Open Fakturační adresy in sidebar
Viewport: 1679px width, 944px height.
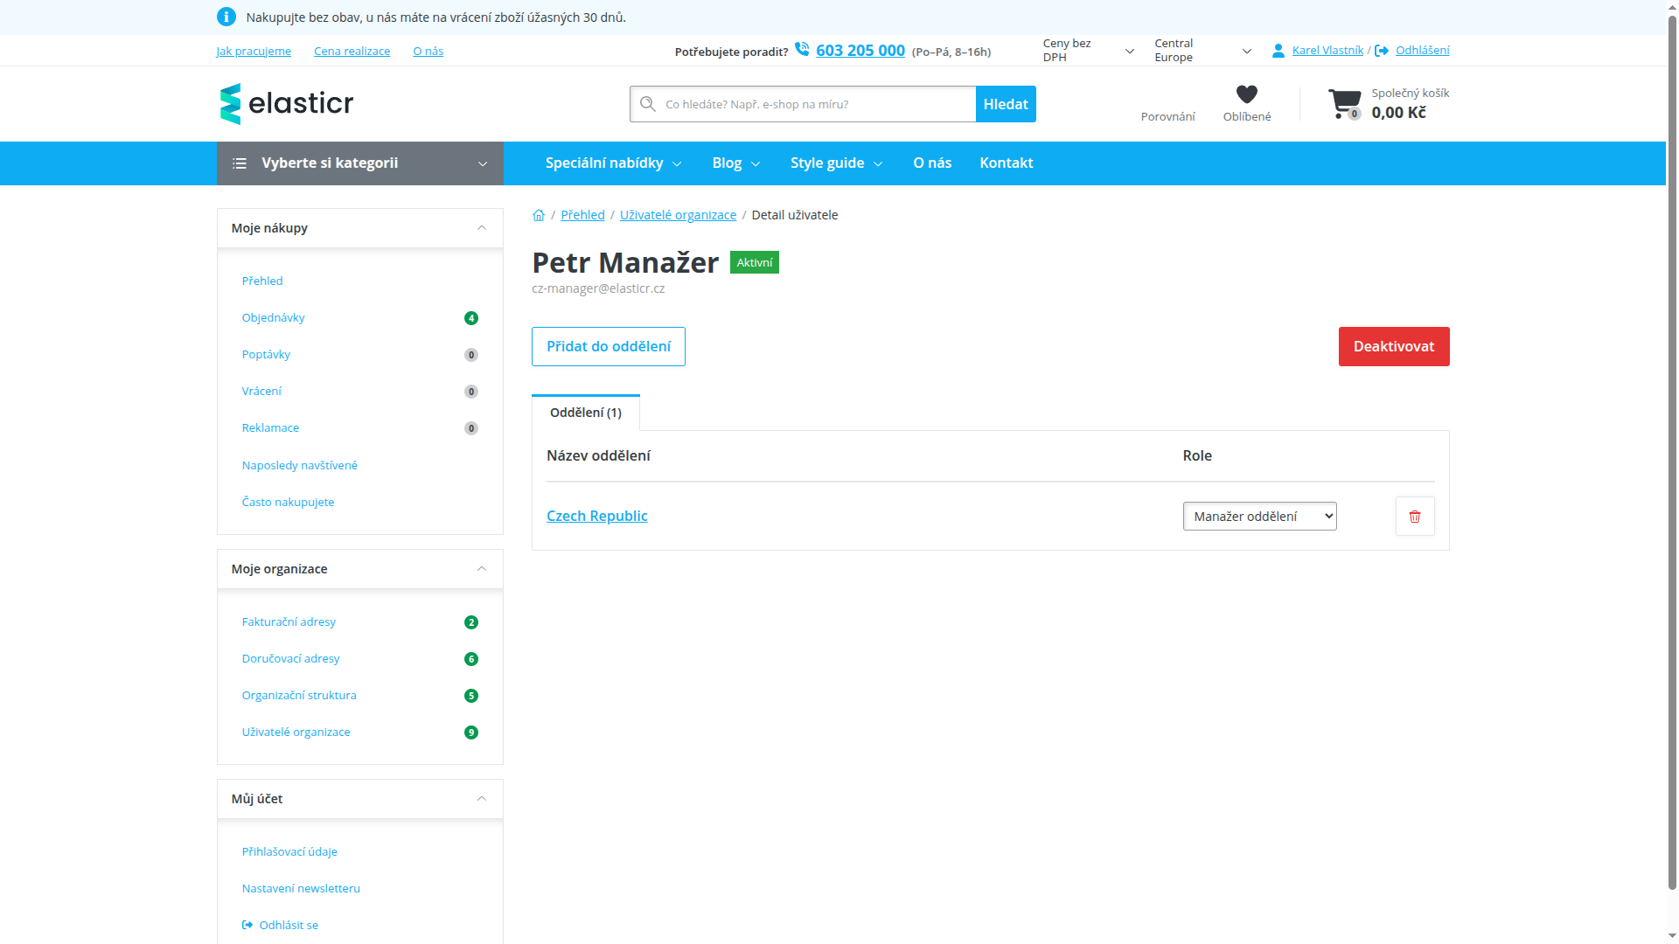[x=289, y=622]
